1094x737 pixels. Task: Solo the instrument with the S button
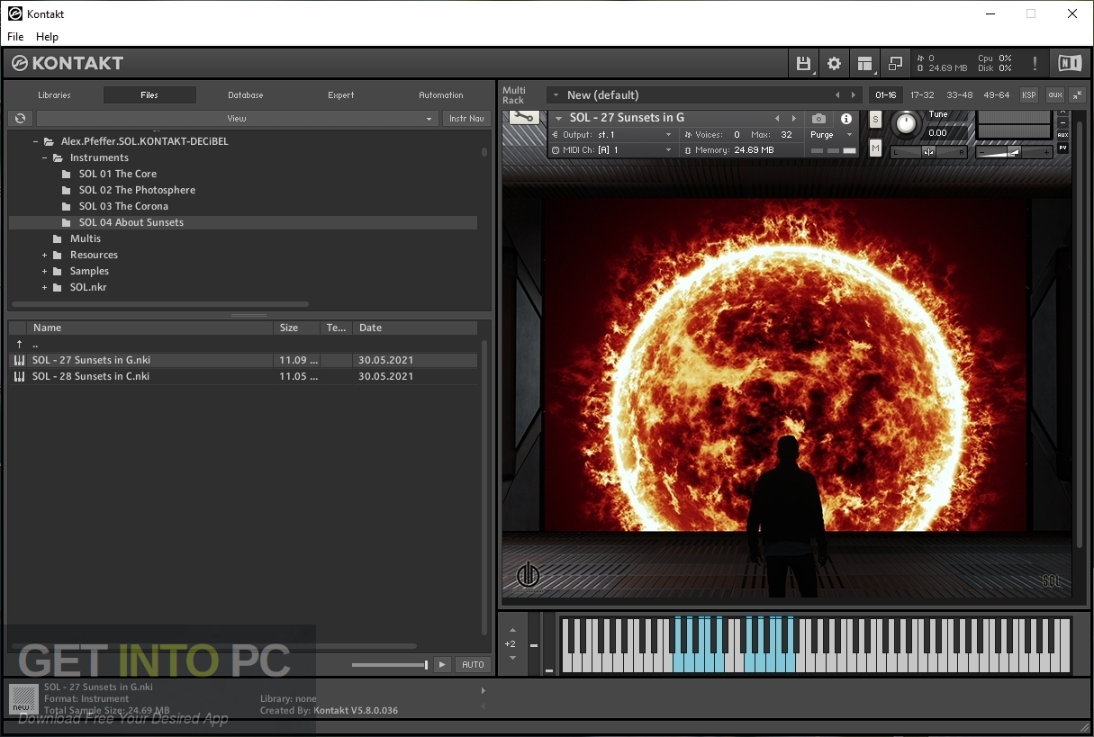click(x=875, y=120)
